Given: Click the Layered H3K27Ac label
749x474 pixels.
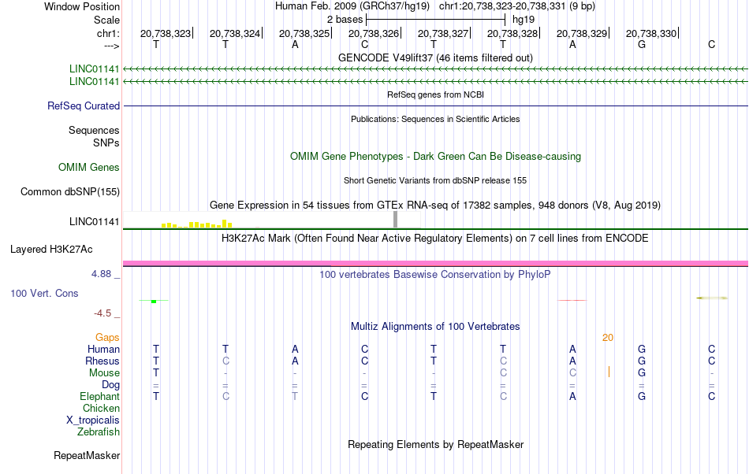Looking at the screenshot, I should tap(51, 250).
